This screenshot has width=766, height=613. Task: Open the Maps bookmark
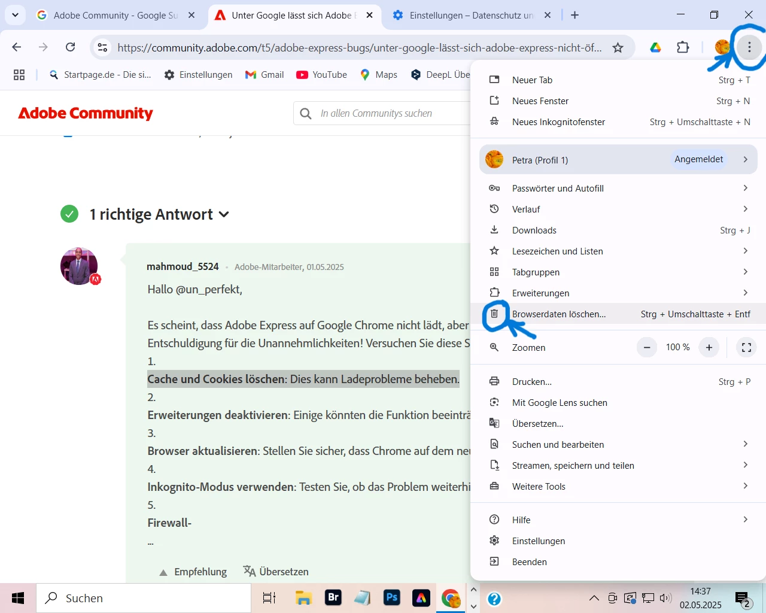pyautogui.click(x=379, y=75)
